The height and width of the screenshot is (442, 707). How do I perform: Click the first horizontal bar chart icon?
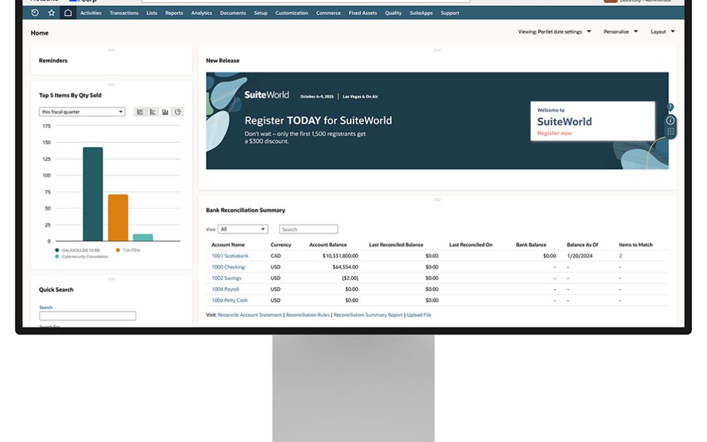coord(139,112)
